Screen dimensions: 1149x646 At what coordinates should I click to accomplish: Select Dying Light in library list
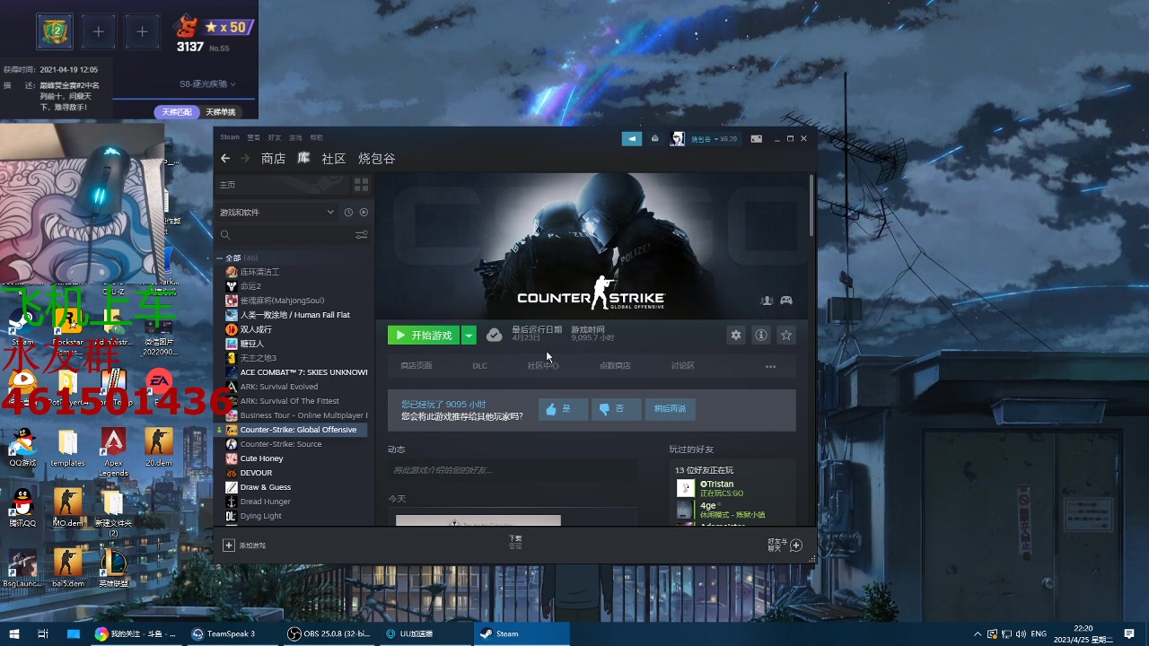[x=261, y=516]
